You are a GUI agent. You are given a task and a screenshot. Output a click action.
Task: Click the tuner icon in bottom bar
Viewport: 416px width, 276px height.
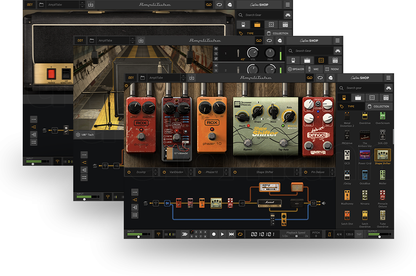tap(159, 234)
